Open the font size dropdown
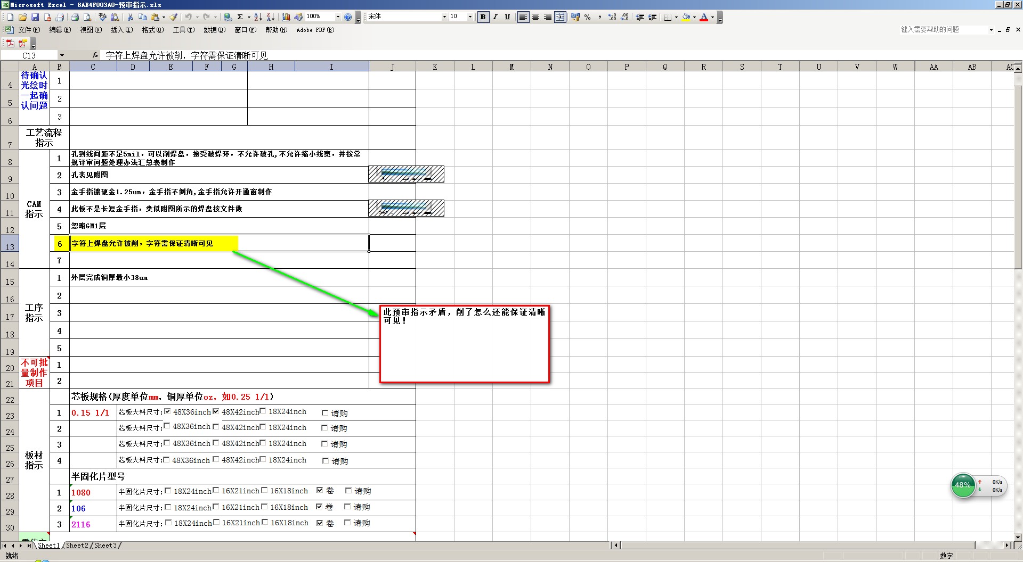 pyautogui.click(x=470, y=17)
